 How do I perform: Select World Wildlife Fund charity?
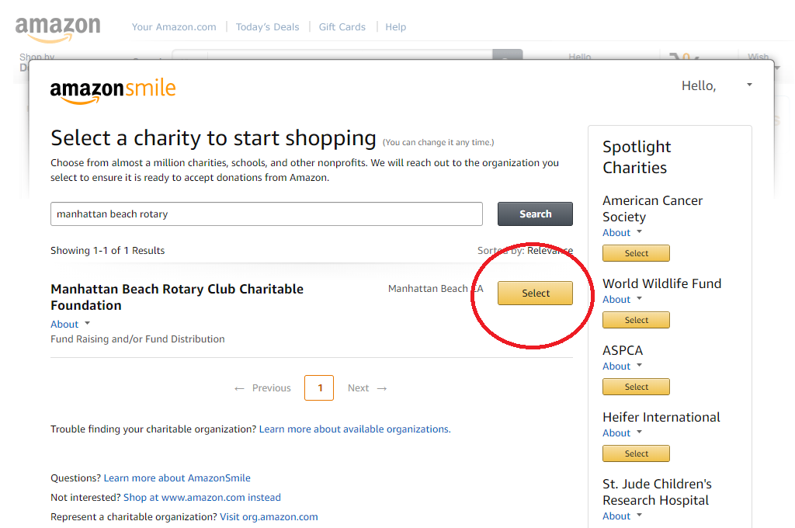pyautogui.click(x=636, y=321)
